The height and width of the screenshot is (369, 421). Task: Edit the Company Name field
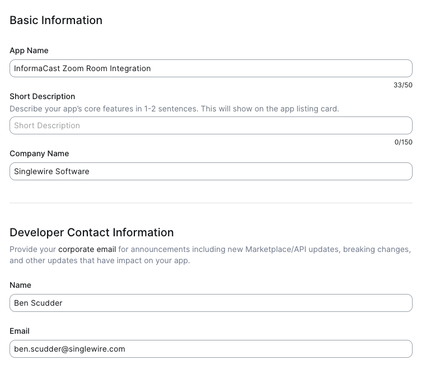(x=210, y=171)
